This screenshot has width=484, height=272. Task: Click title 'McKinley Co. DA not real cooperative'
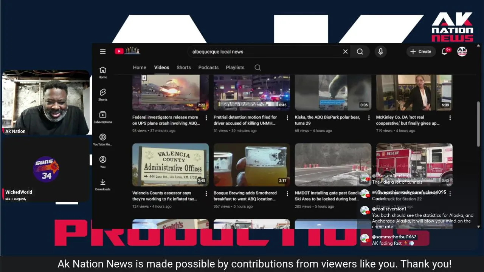[x=408, y=120]
